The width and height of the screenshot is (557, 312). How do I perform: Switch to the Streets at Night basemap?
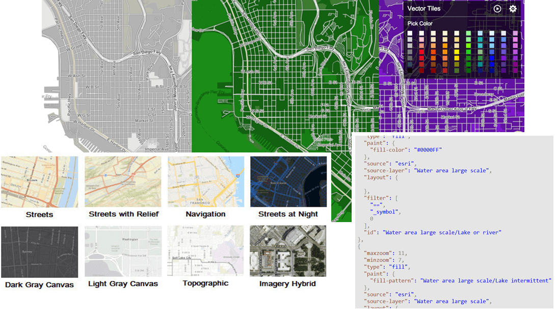pos(288,181)
